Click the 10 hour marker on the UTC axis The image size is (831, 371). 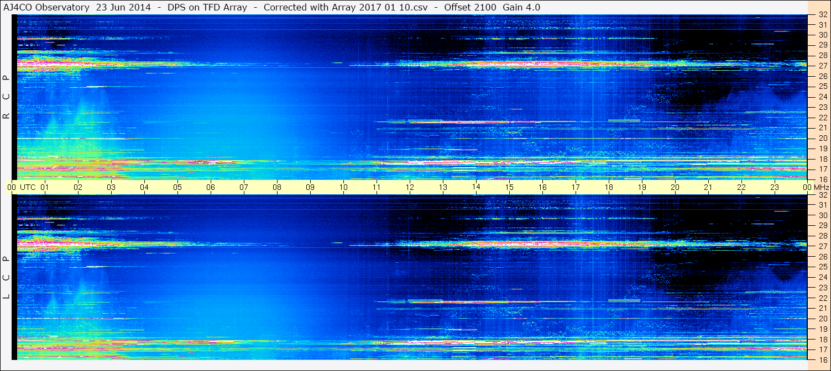(343, 187)
